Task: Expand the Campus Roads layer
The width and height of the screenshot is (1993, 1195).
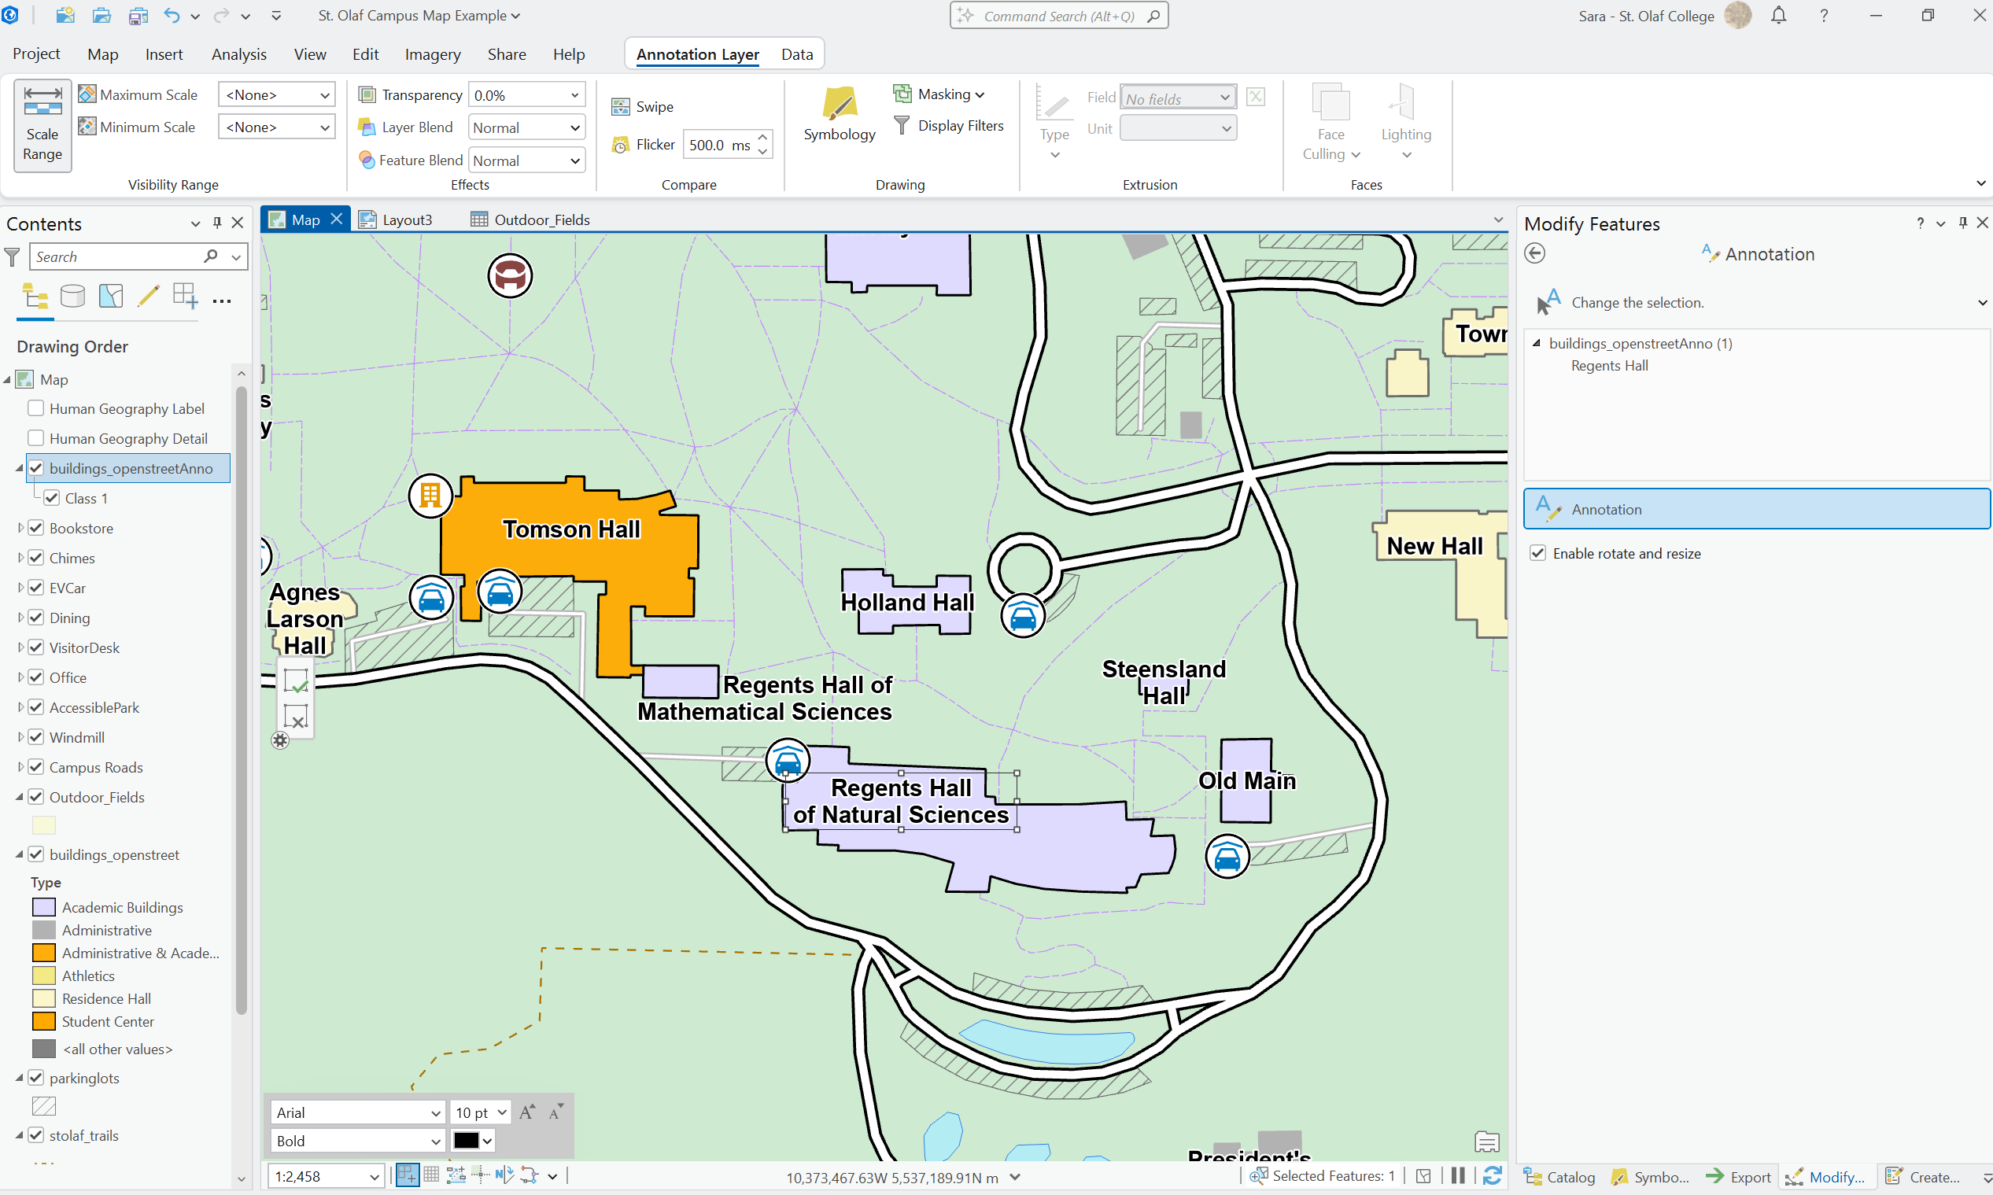Action: coord(20,766)
